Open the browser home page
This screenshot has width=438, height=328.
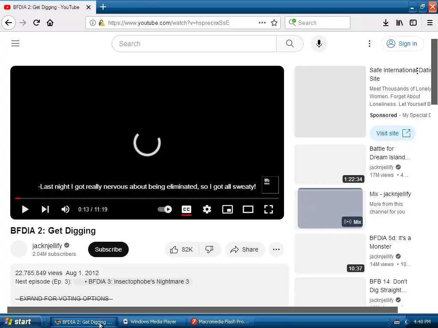(50, 23)
